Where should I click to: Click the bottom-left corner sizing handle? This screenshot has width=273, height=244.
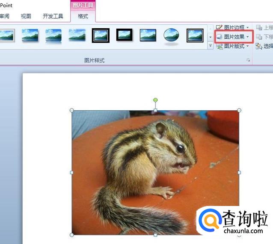tap(71, 235)
